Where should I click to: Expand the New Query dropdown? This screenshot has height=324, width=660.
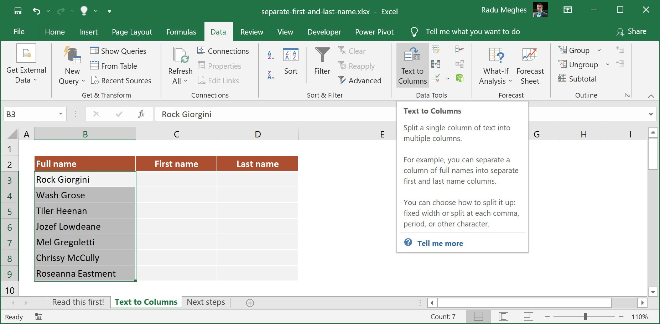[83, 81]
